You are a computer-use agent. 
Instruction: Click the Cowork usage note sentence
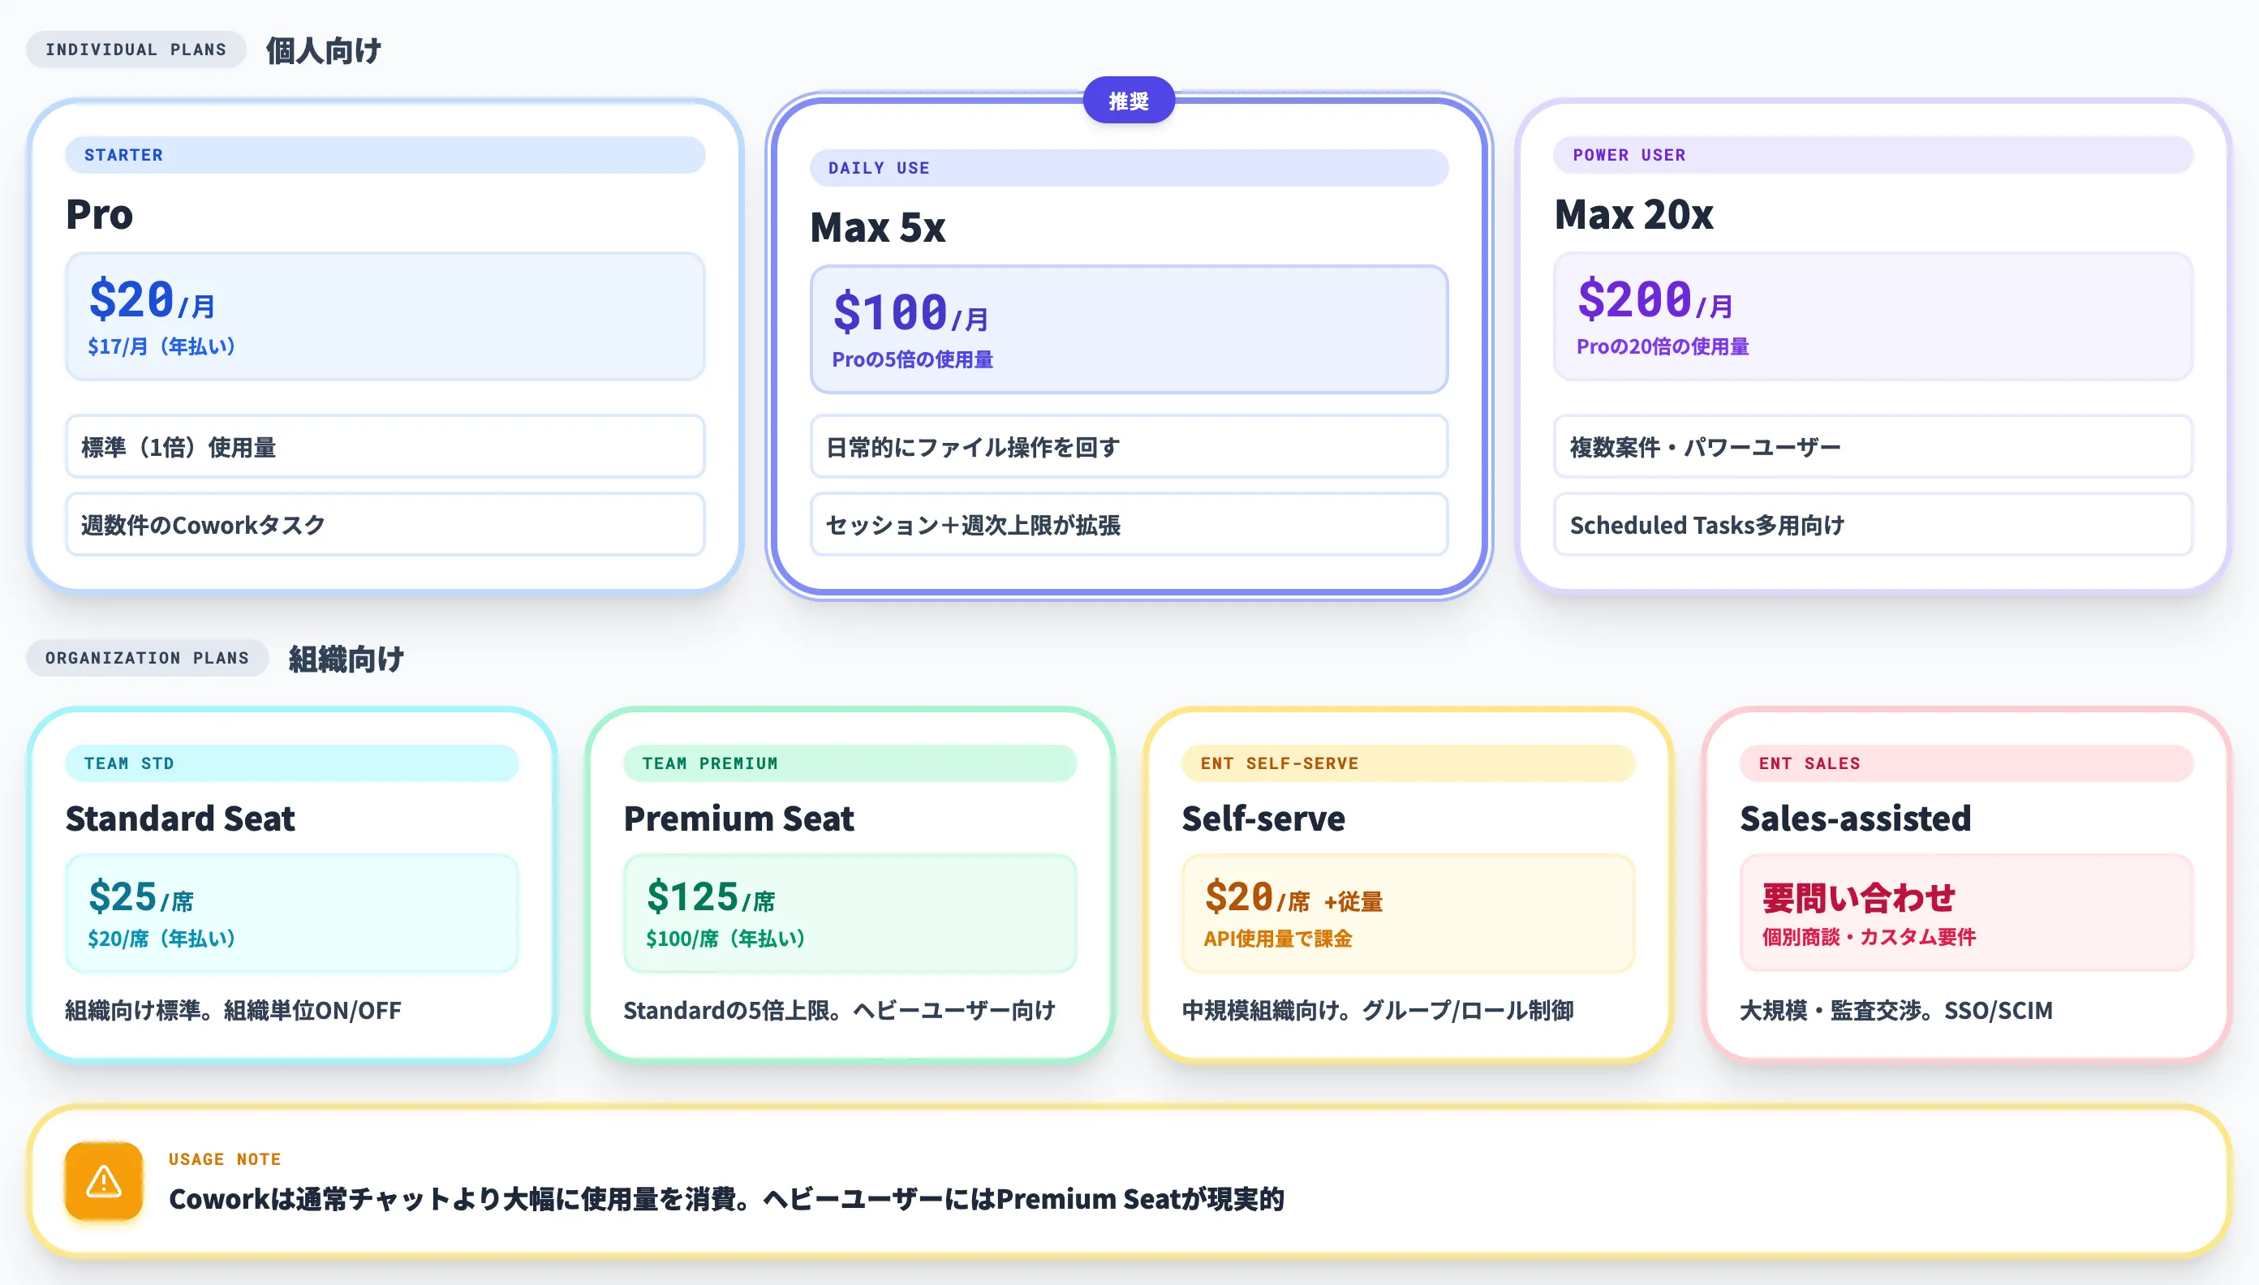pos(726,1198)
